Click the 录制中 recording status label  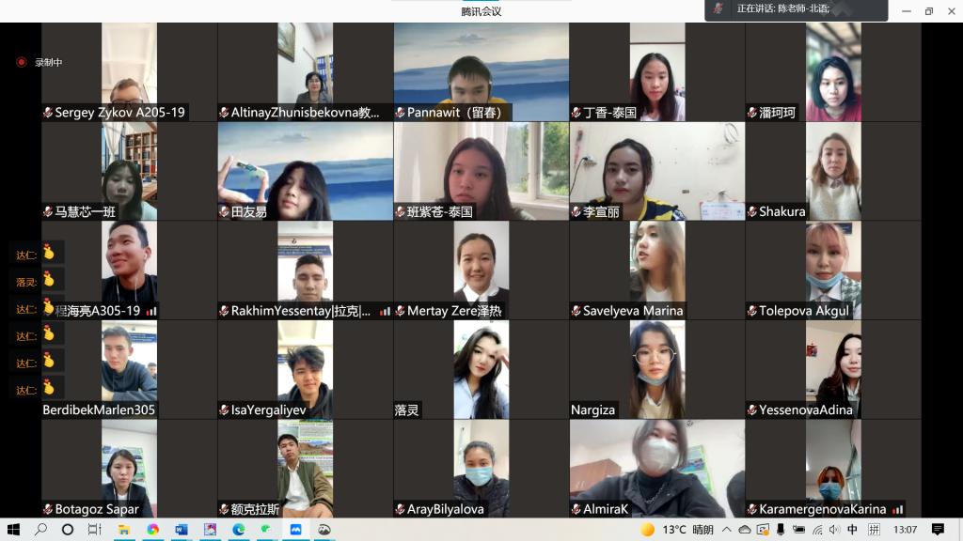tap(48, 62)
